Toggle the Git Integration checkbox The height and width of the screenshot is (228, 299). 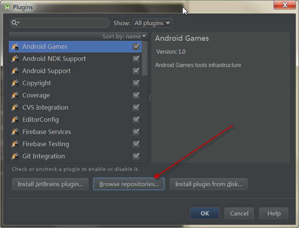136,156
